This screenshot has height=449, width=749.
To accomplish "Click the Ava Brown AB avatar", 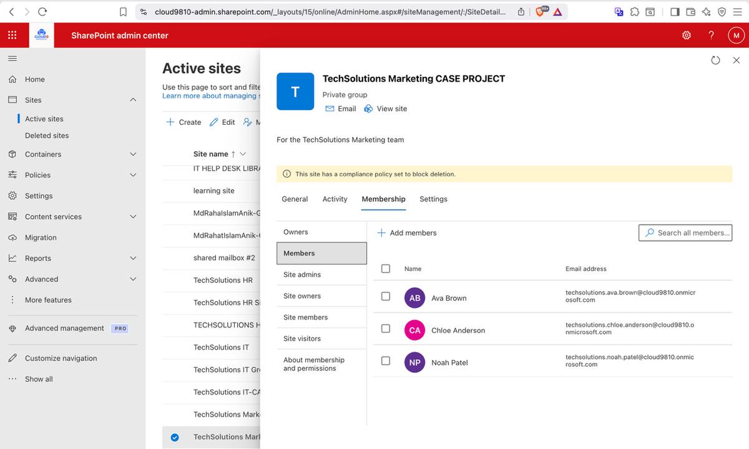I will pyautogui.click(x=415, y=298).
